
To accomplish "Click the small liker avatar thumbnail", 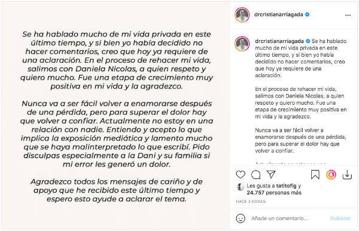I will (x=240, y=187).
